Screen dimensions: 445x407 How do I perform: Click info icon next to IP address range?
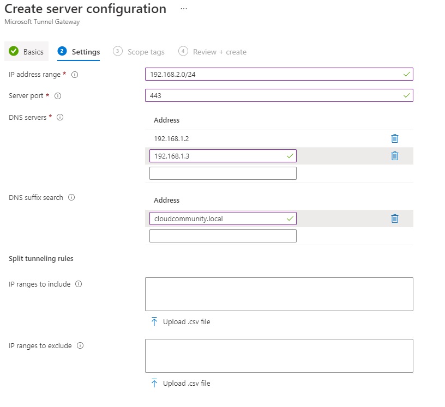coord(75,75)
